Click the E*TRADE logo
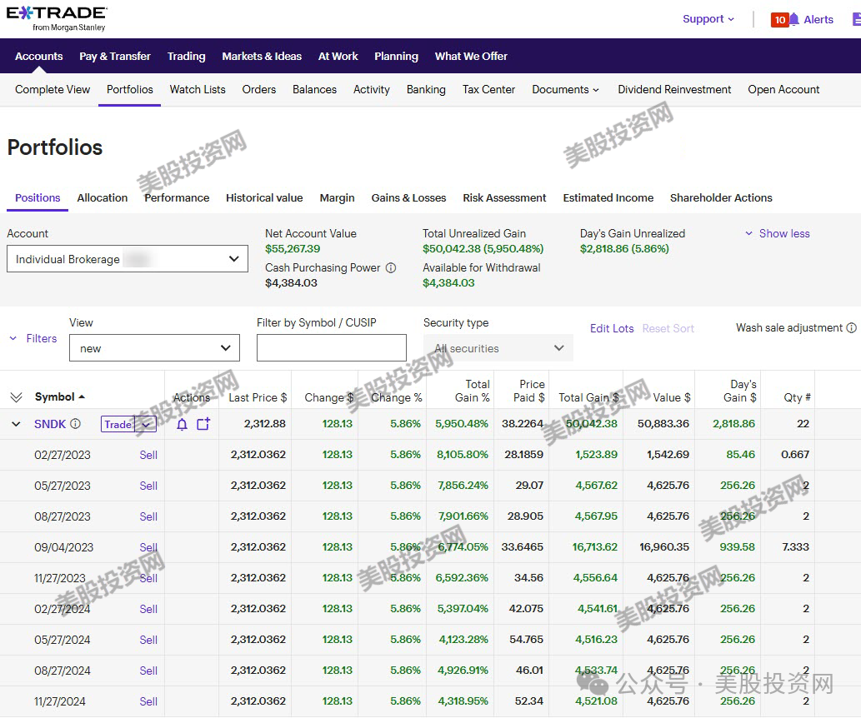The image size is (861, 718). 57,18
